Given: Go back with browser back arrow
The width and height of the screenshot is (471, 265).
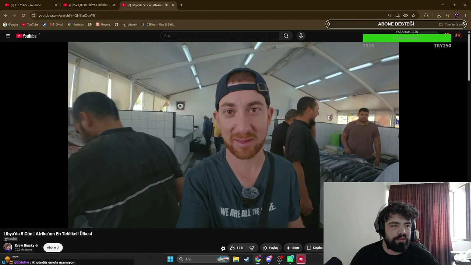Looking at the screenshot, I should 6,15.
